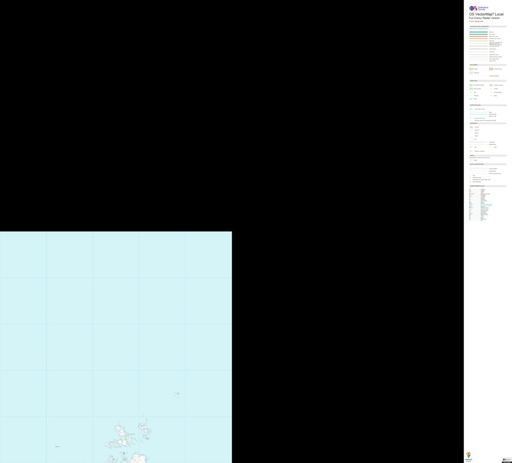Click the glasshouse symbol under Settlement

pos(471,73)
